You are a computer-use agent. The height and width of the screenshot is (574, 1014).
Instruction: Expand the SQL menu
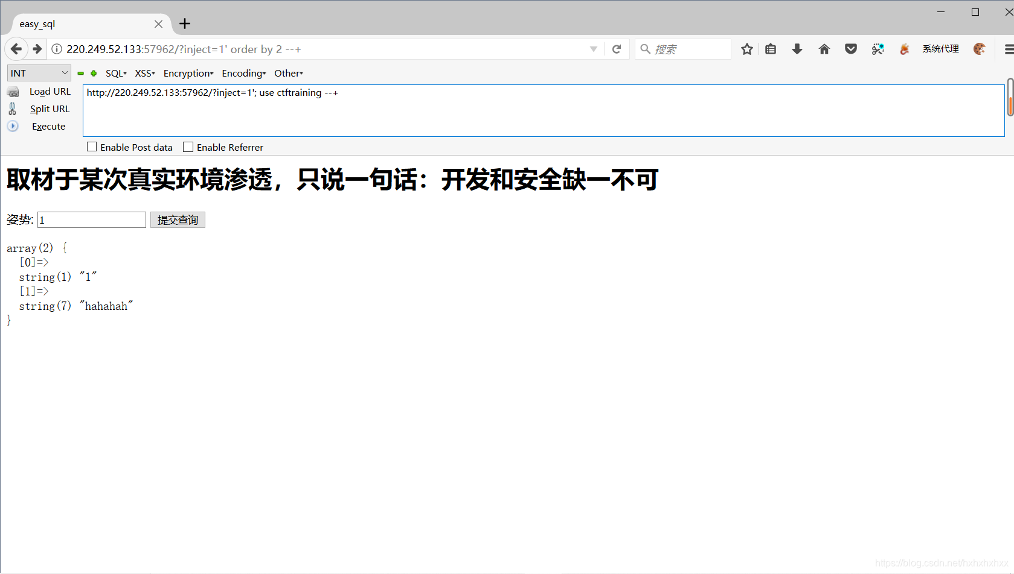pos(116,73)
